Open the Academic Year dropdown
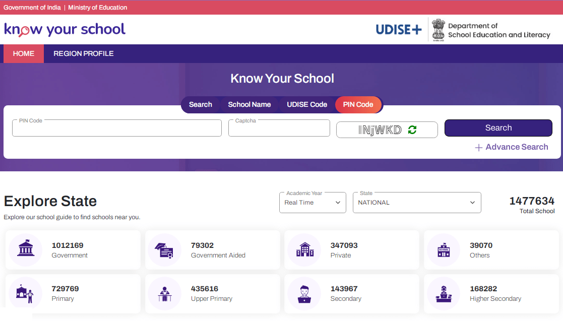This screenshot has width=563, height=321. click(x=312, y=203)
